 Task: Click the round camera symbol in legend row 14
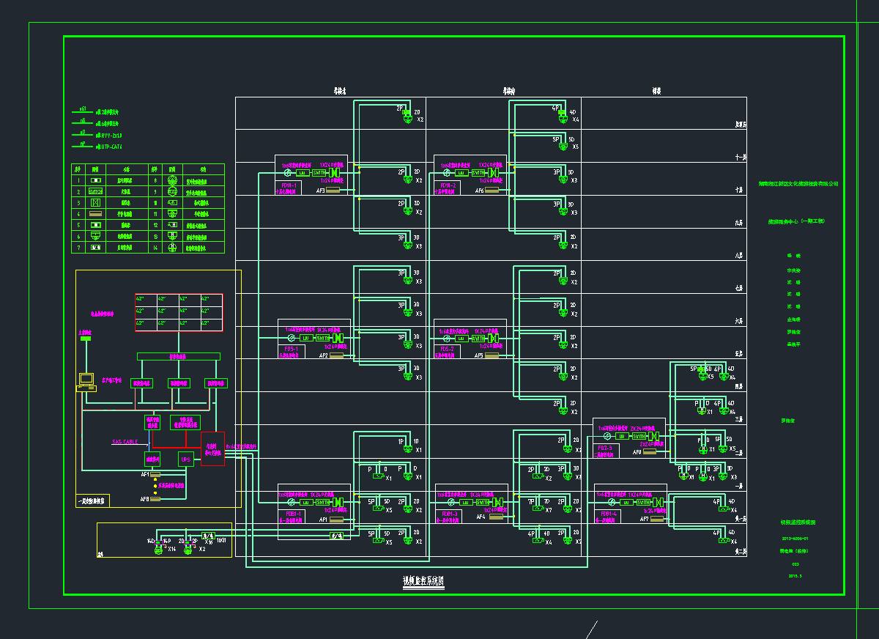click(x=173, y=248)
